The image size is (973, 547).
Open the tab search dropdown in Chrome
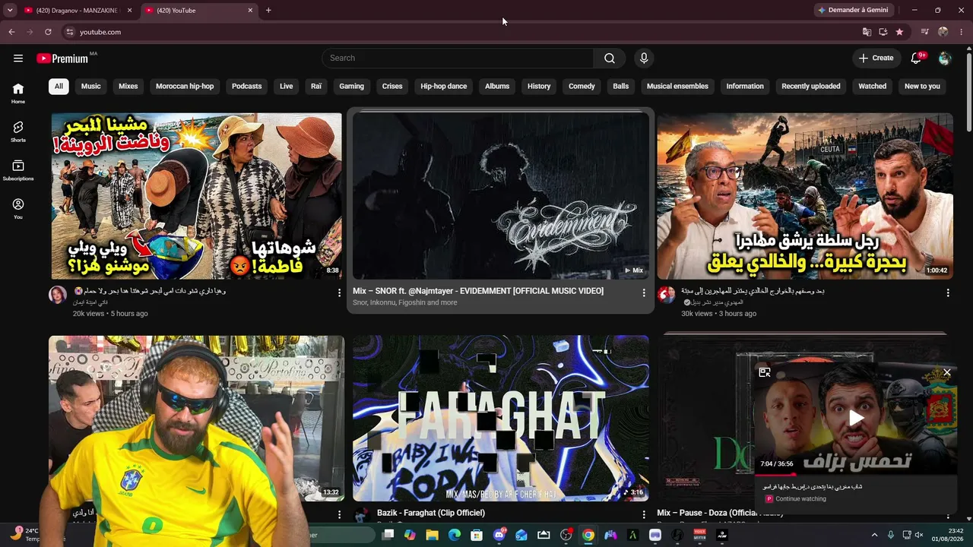click(10, 10)
